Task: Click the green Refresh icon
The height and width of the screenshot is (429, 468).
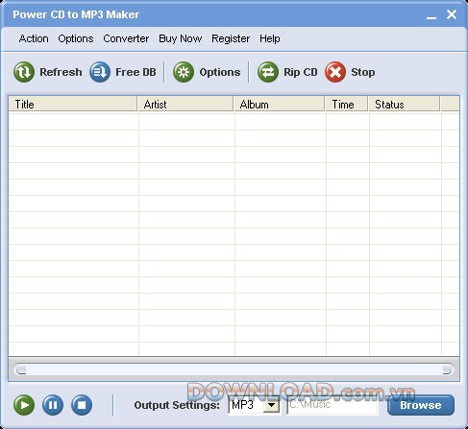Action: click(x=24, y=72)
